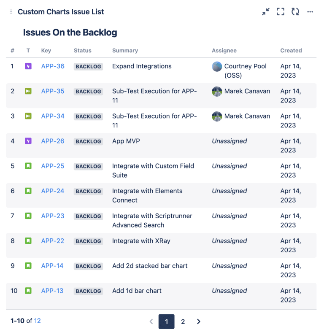Screen dimensions: 324x335
Task: Click the total count 12 link
Action: tap(38, 321)
